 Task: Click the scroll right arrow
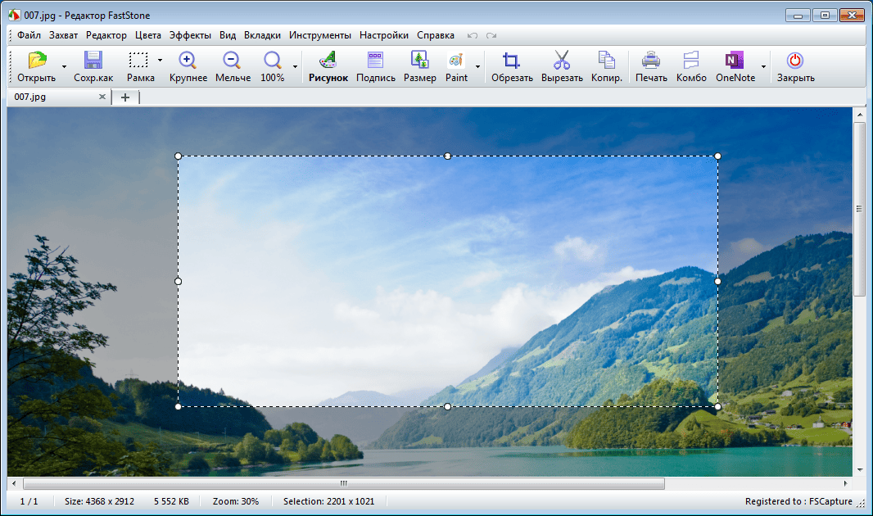coord(846,483)
